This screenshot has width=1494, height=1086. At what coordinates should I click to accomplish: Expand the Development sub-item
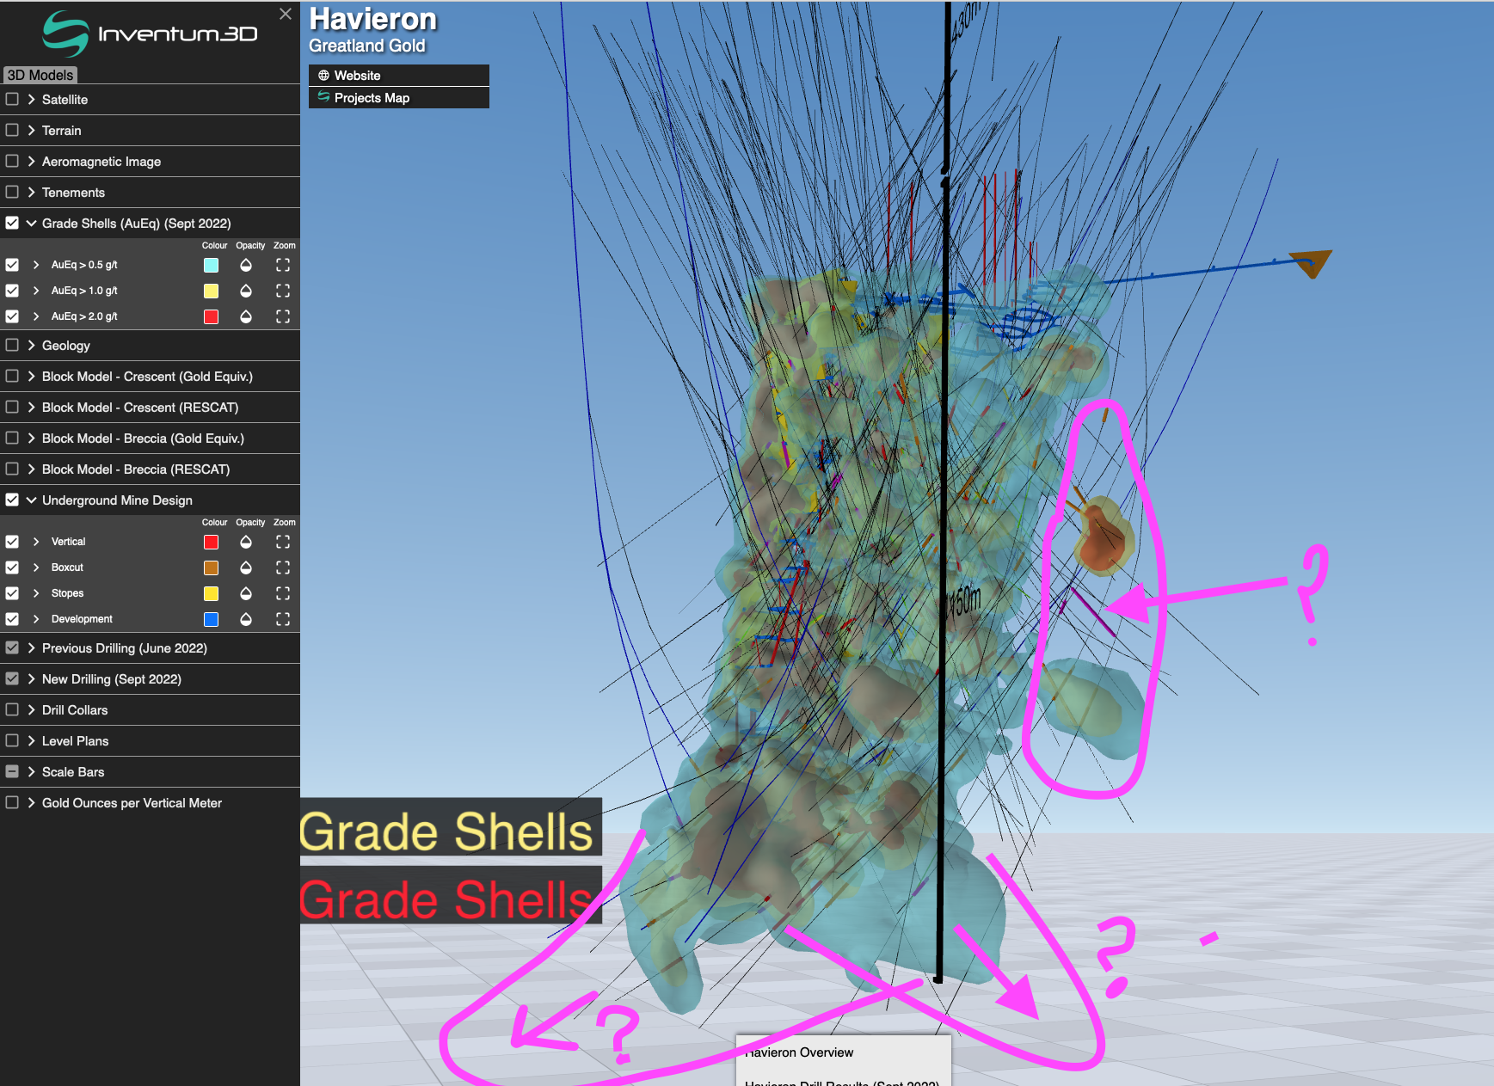tap(36, 619)
